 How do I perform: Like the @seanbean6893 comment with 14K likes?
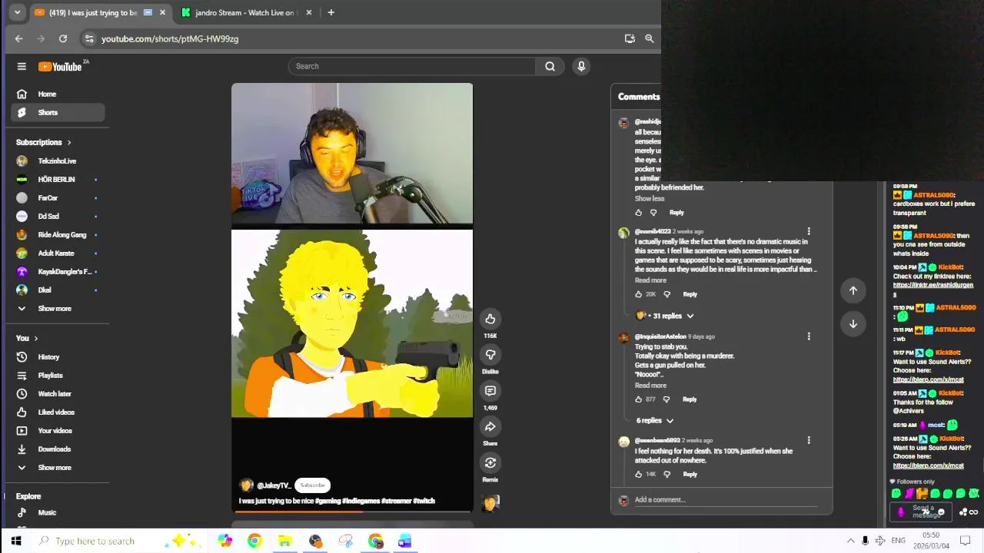[x=638, y=474]
